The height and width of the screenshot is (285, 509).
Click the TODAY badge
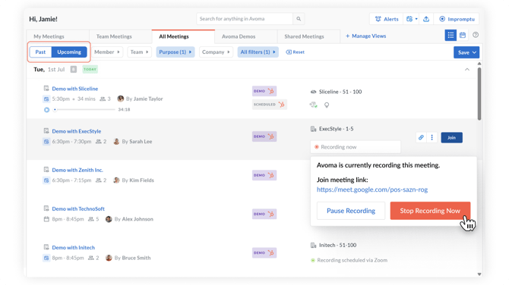pos(90,69)
